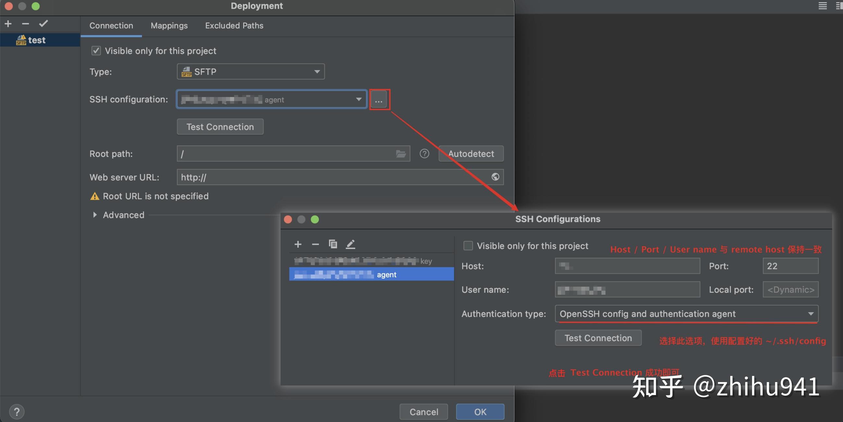
Task: Add a new deployment server
Action: point(7,24)
